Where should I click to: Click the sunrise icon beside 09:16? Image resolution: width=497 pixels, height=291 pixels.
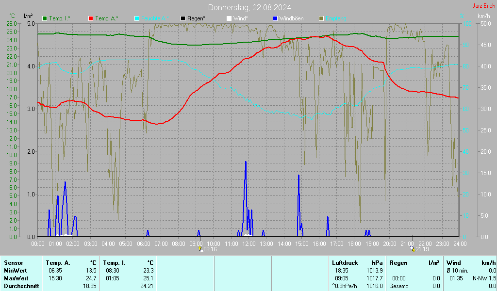point(200,249)
